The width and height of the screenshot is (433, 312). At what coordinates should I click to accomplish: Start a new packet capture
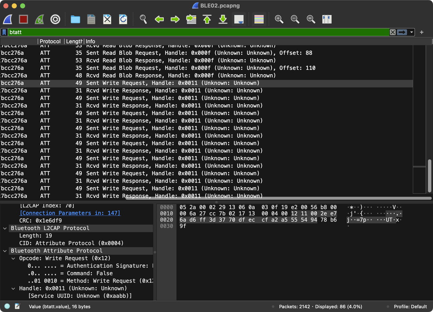[x=8, y=19]
